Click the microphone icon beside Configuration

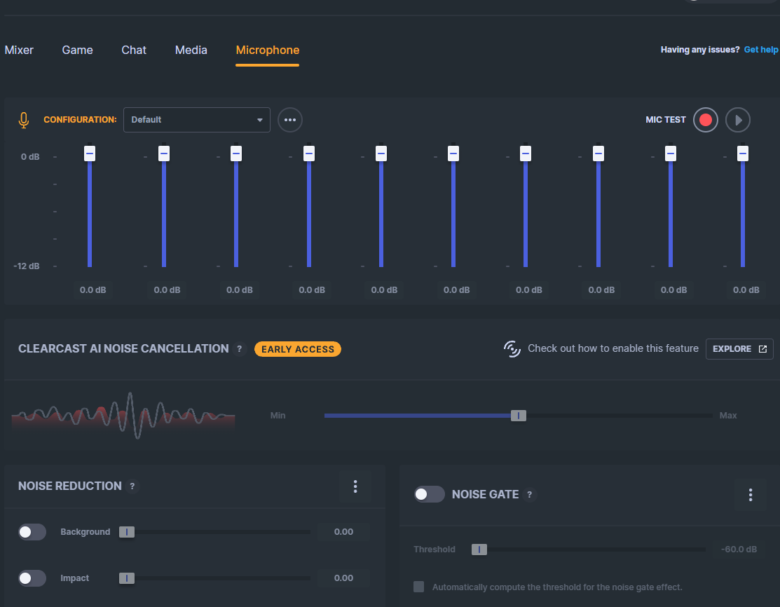[x=23, y=120]
